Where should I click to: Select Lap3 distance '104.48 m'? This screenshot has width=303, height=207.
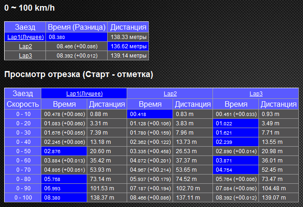tap(279, 188)
